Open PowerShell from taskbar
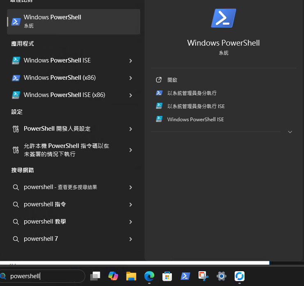 [185, 276]
